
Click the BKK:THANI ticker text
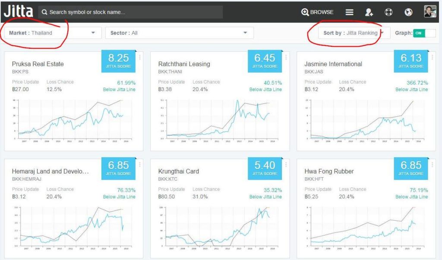170,72
